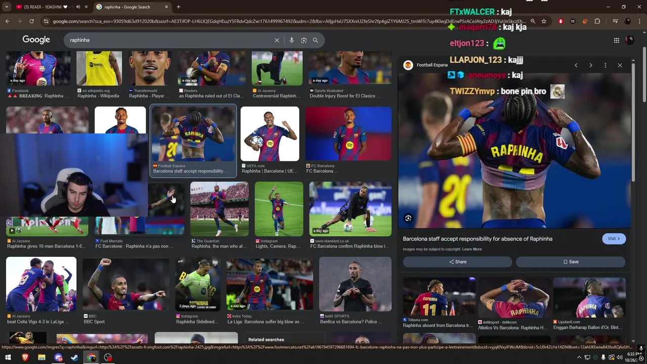Open File Explorer from taskbar
Viewport: 647px width, 364px height.
41,357
